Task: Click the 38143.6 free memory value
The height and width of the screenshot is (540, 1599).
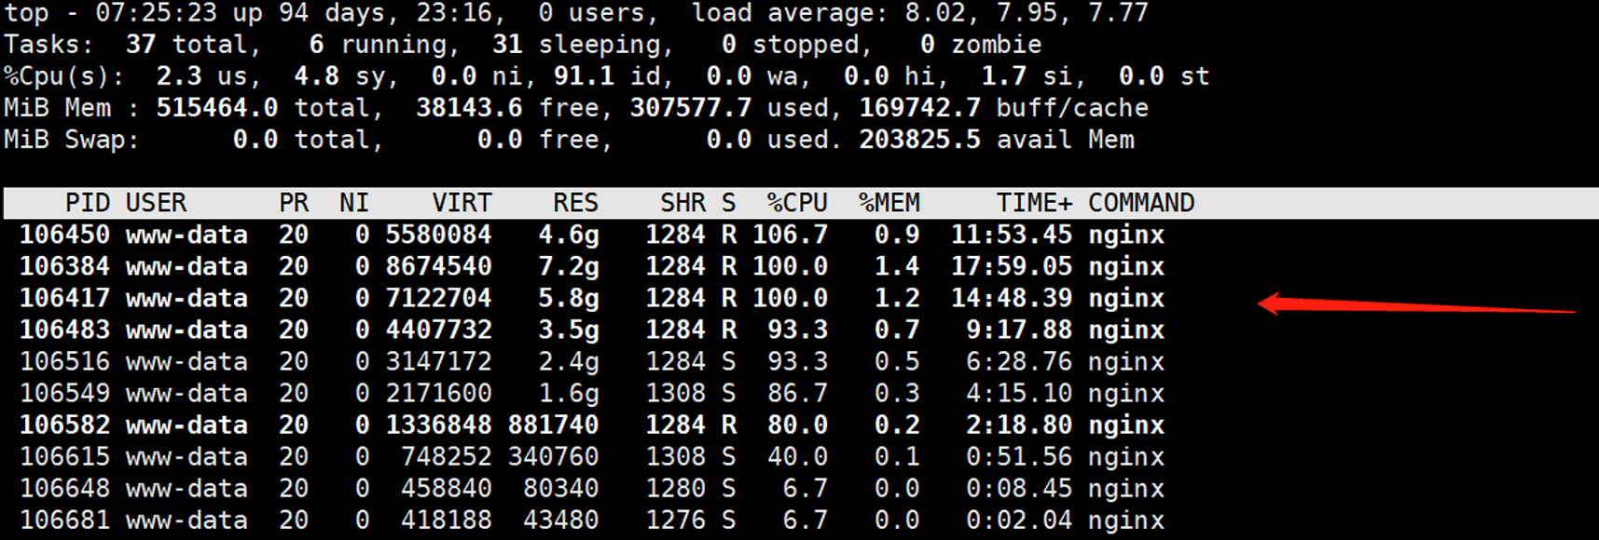Action: pos(469,108)
